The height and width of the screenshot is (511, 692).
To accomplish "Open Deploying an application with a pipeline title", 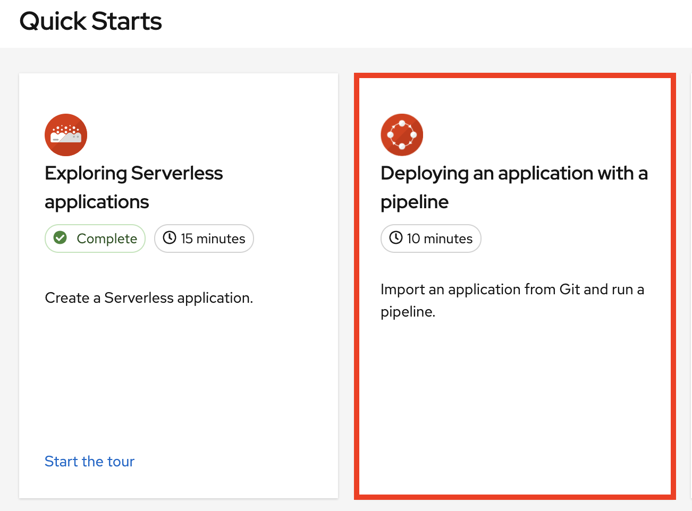I will click(x=514, y=188).
